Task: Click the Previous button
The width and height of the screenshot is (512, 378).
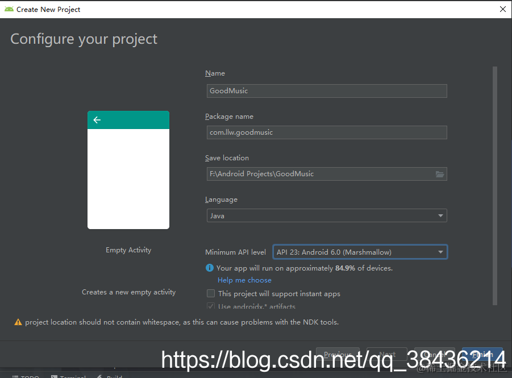Action: point(338,354)
